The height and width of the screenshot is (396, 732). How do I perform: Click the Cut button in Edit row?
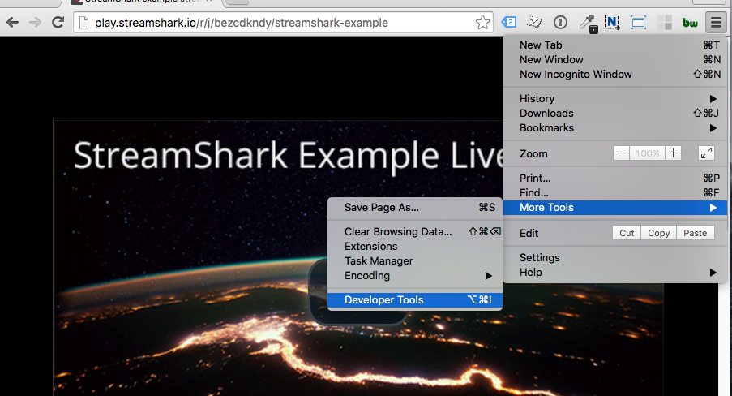pyautogui.click(x=627, y=233)
